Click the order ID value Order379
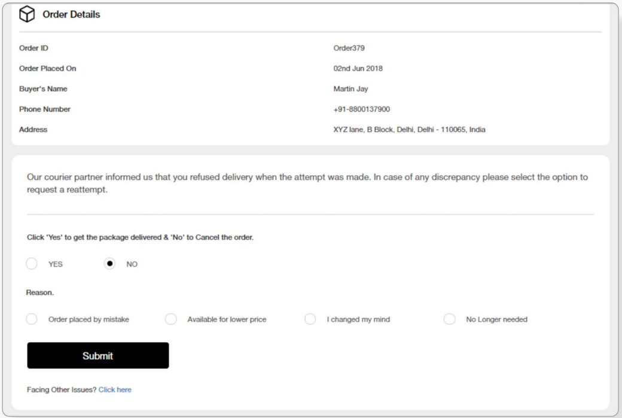The height and width of the screenshot is (418, 622). click(x=349, y=48)
